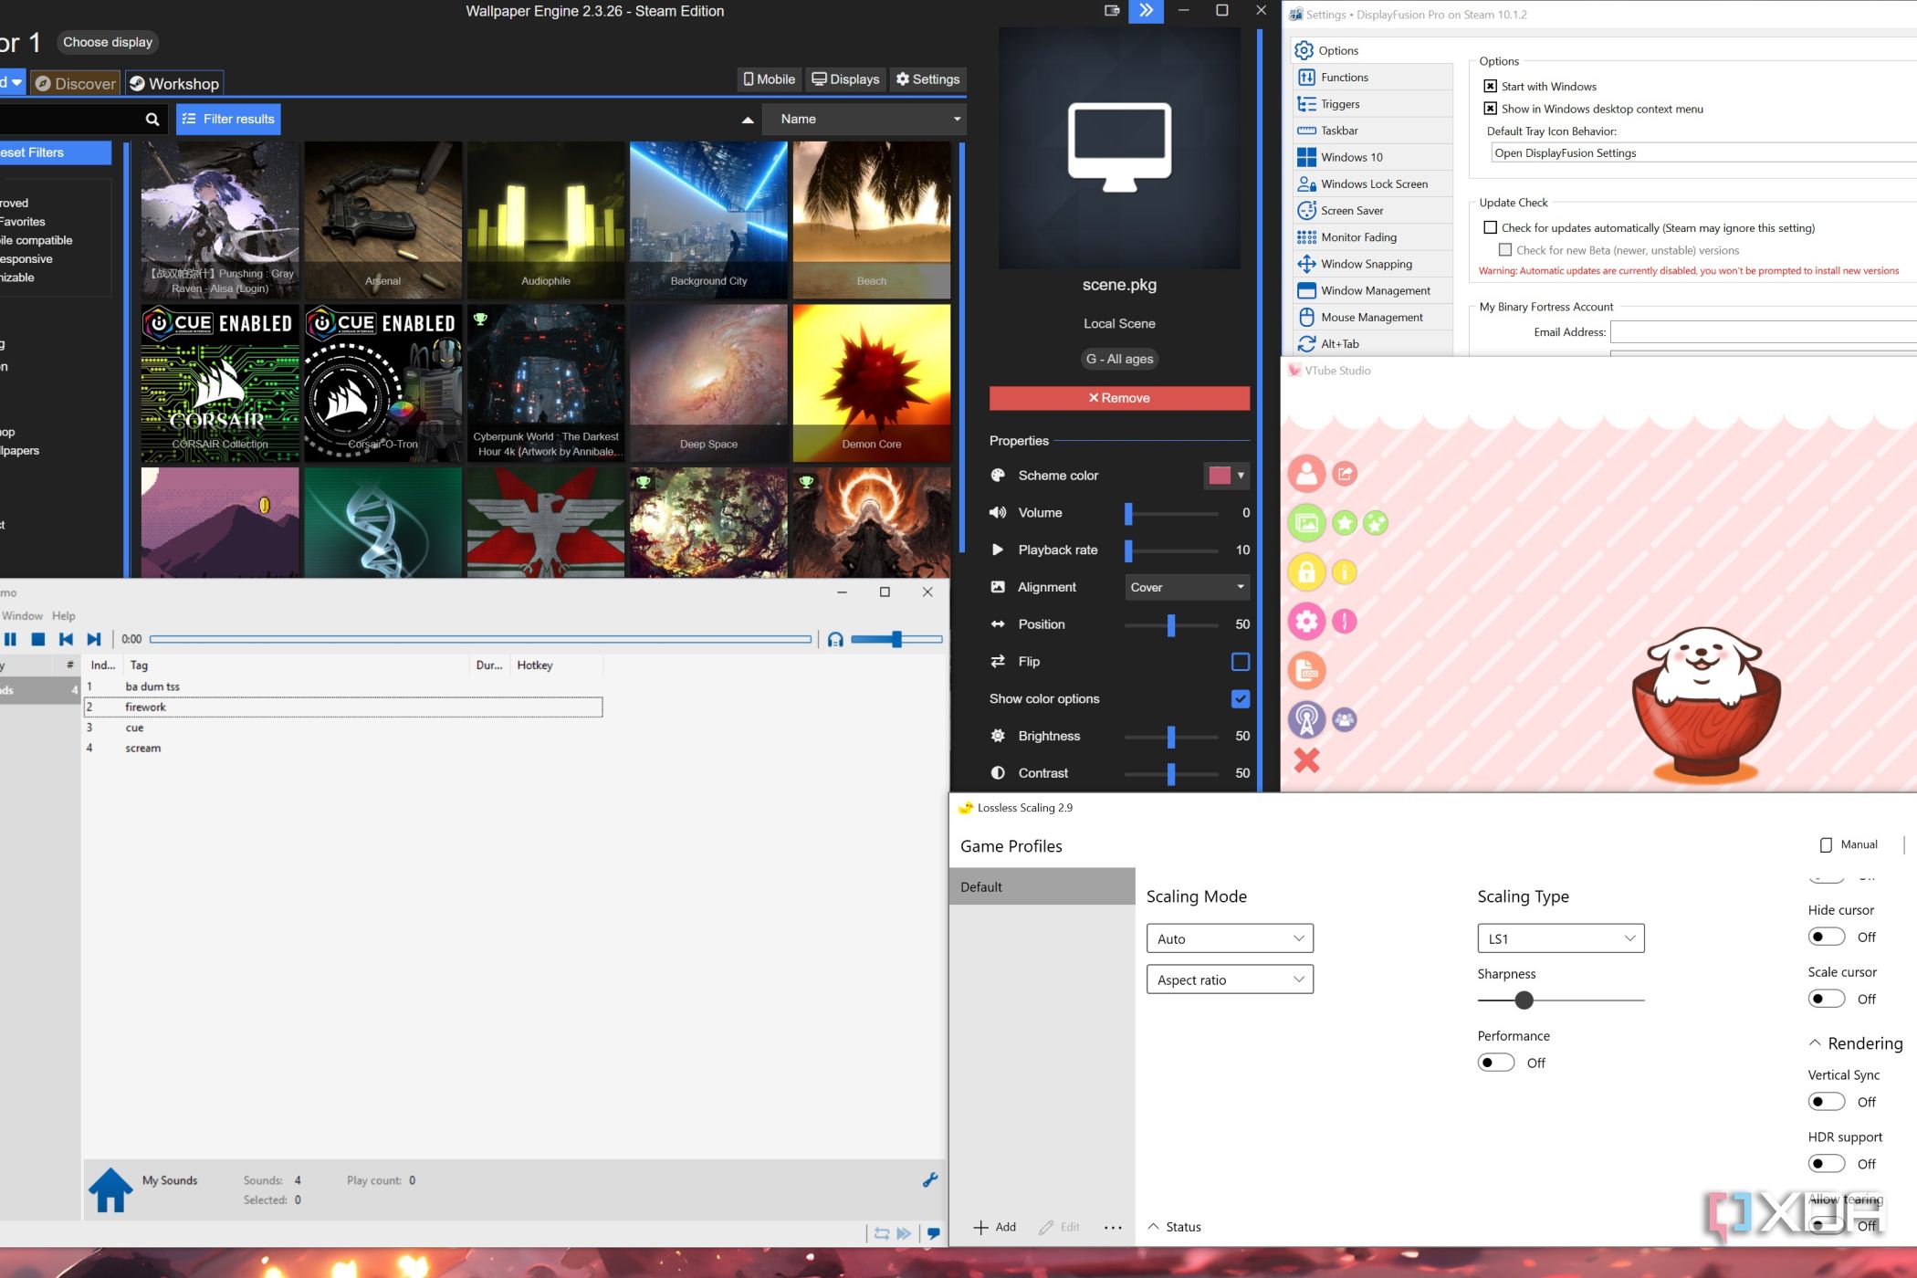Open the Help menu in the soundboard

coord(63,615)
